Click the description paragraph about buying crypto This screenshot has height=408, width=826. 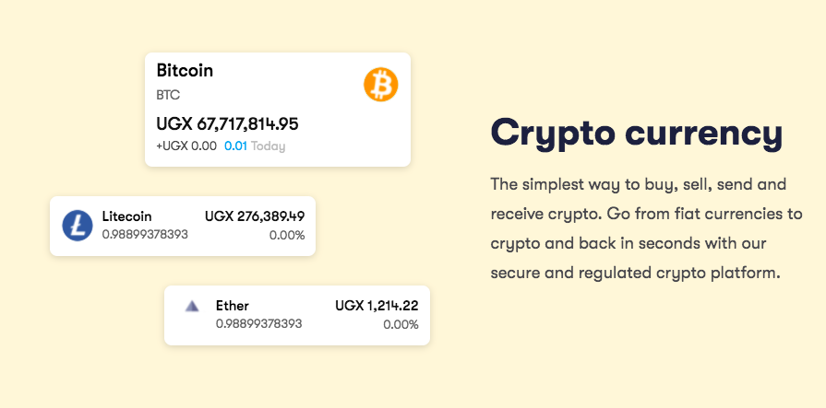[x=646, y=228]
